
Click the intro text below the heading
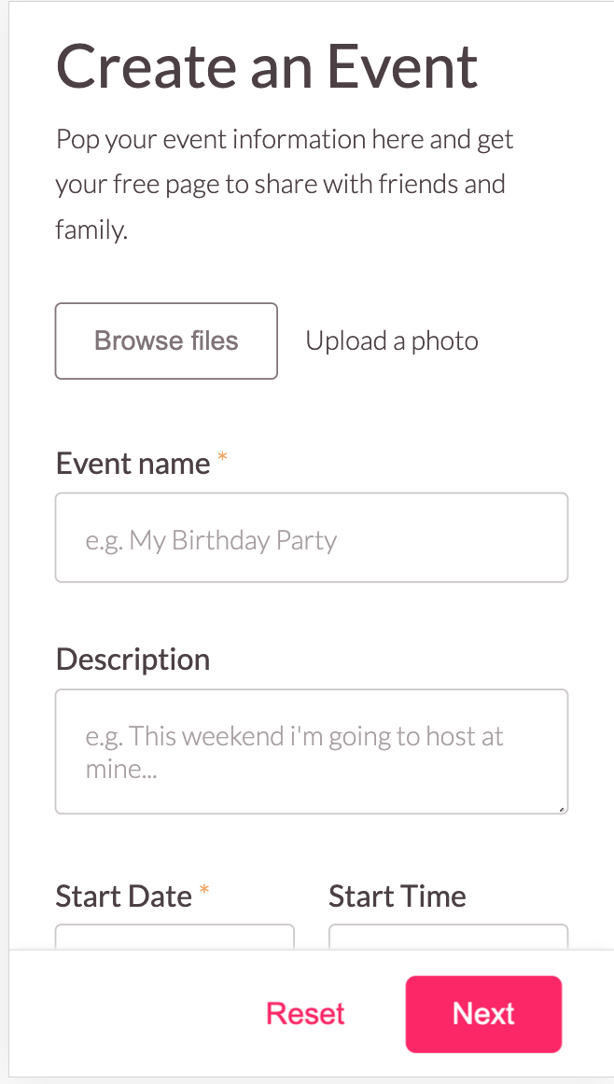pyautogui.click(x=284, y=183)
